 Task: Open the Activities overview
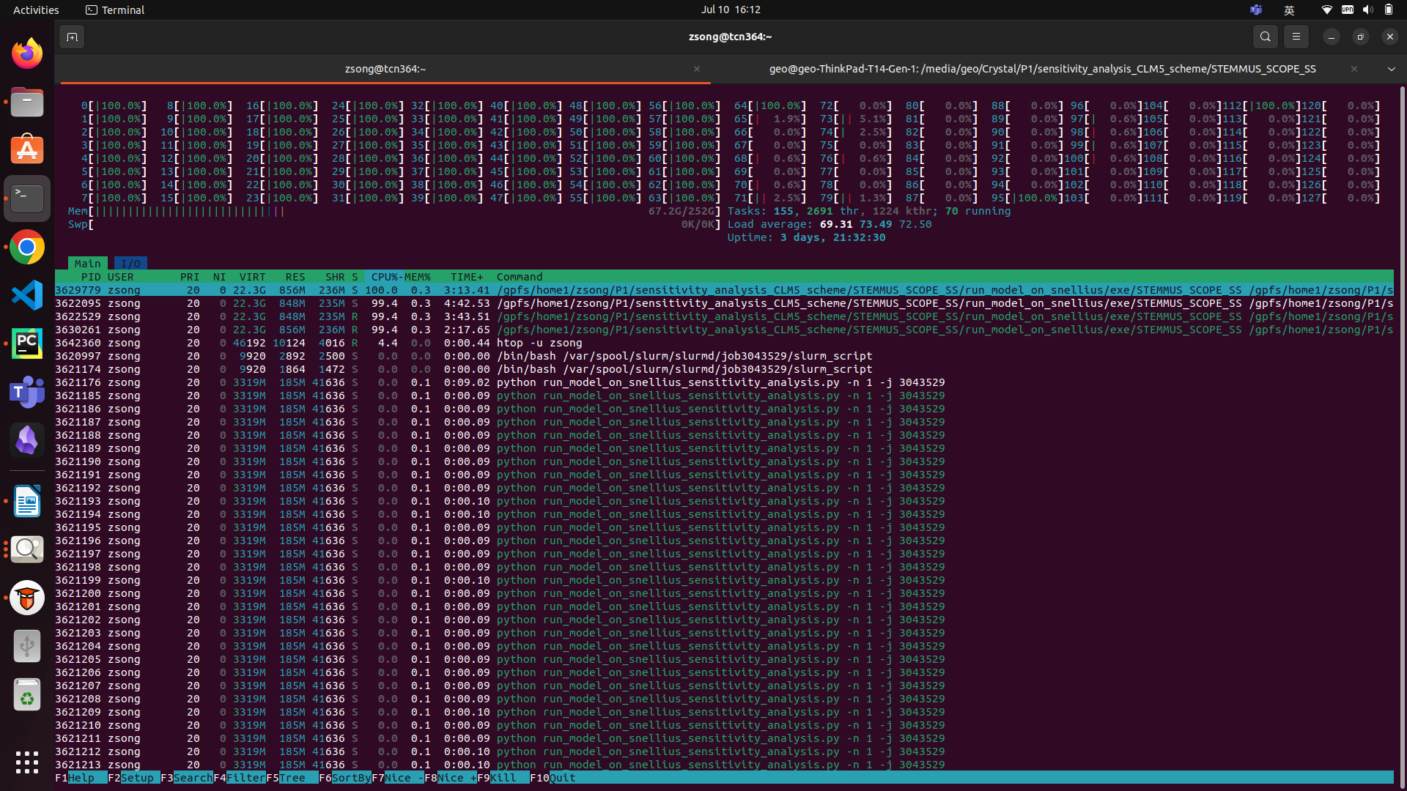click(x=35, y=10)
